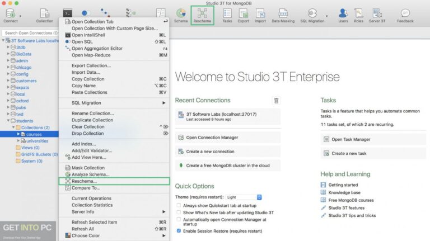Click the Getting started book icon

323,185
